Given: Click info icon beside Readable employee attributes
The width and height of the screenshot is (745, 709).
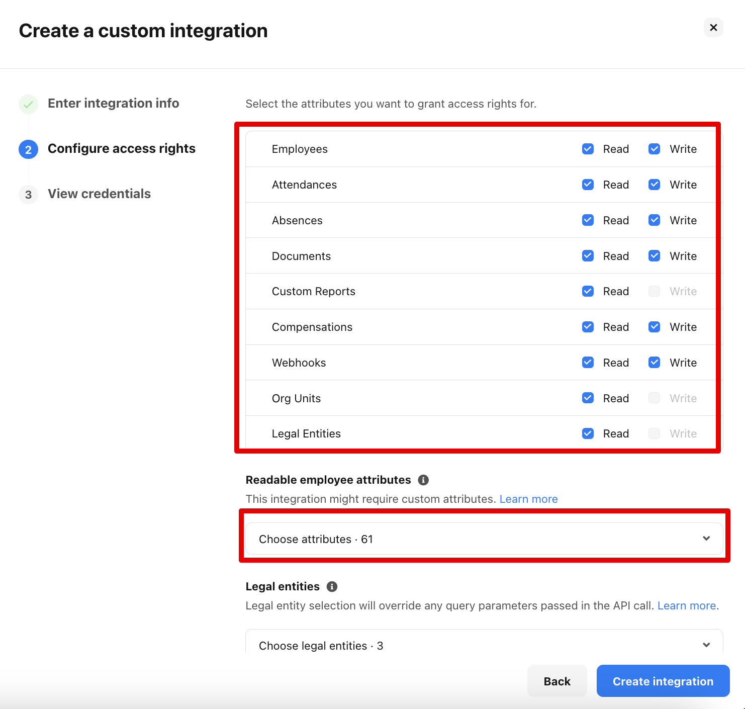Looking at the screenshot, I should click(x=423, y=480).
